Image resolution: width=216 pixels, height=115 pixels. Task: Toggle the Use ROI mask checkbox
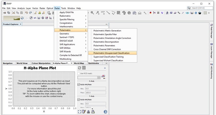tap(79, 74)
